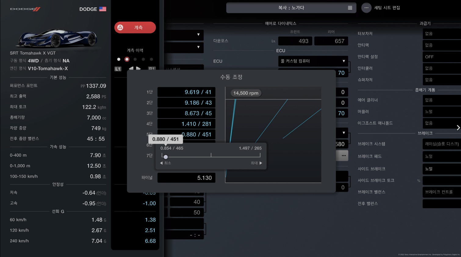461x257 pixels.
Task: Select the SRT Tomahawk X VGT car image
Action: pos(57,38)
